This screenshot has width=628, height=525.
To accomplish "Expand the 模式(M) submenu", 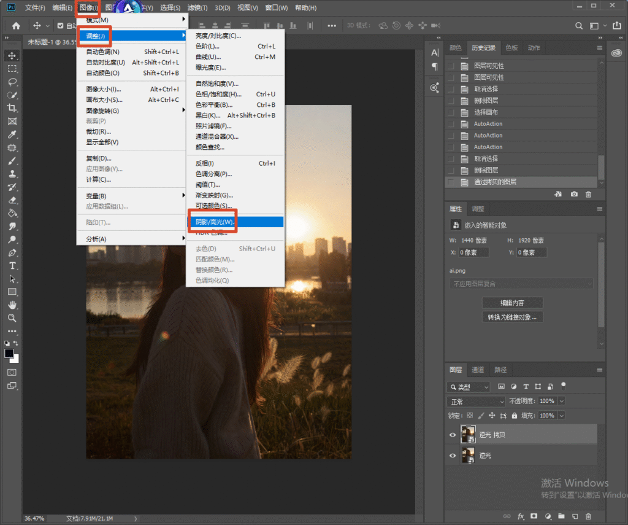I will tap(133, 20).
